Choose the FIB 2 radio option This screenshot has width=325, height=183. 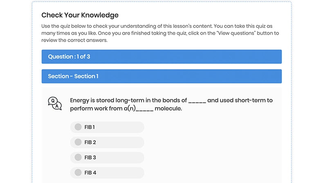[78, 142]
